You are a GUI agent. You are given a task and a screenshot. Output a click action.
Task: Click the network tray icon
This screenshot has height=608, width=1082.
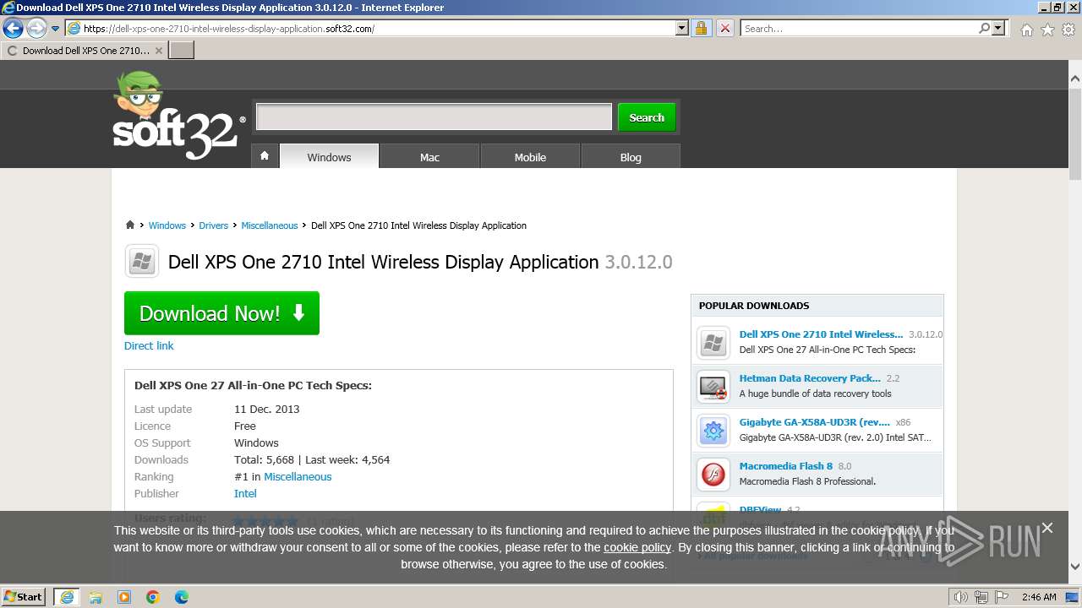tap(982, 597)
